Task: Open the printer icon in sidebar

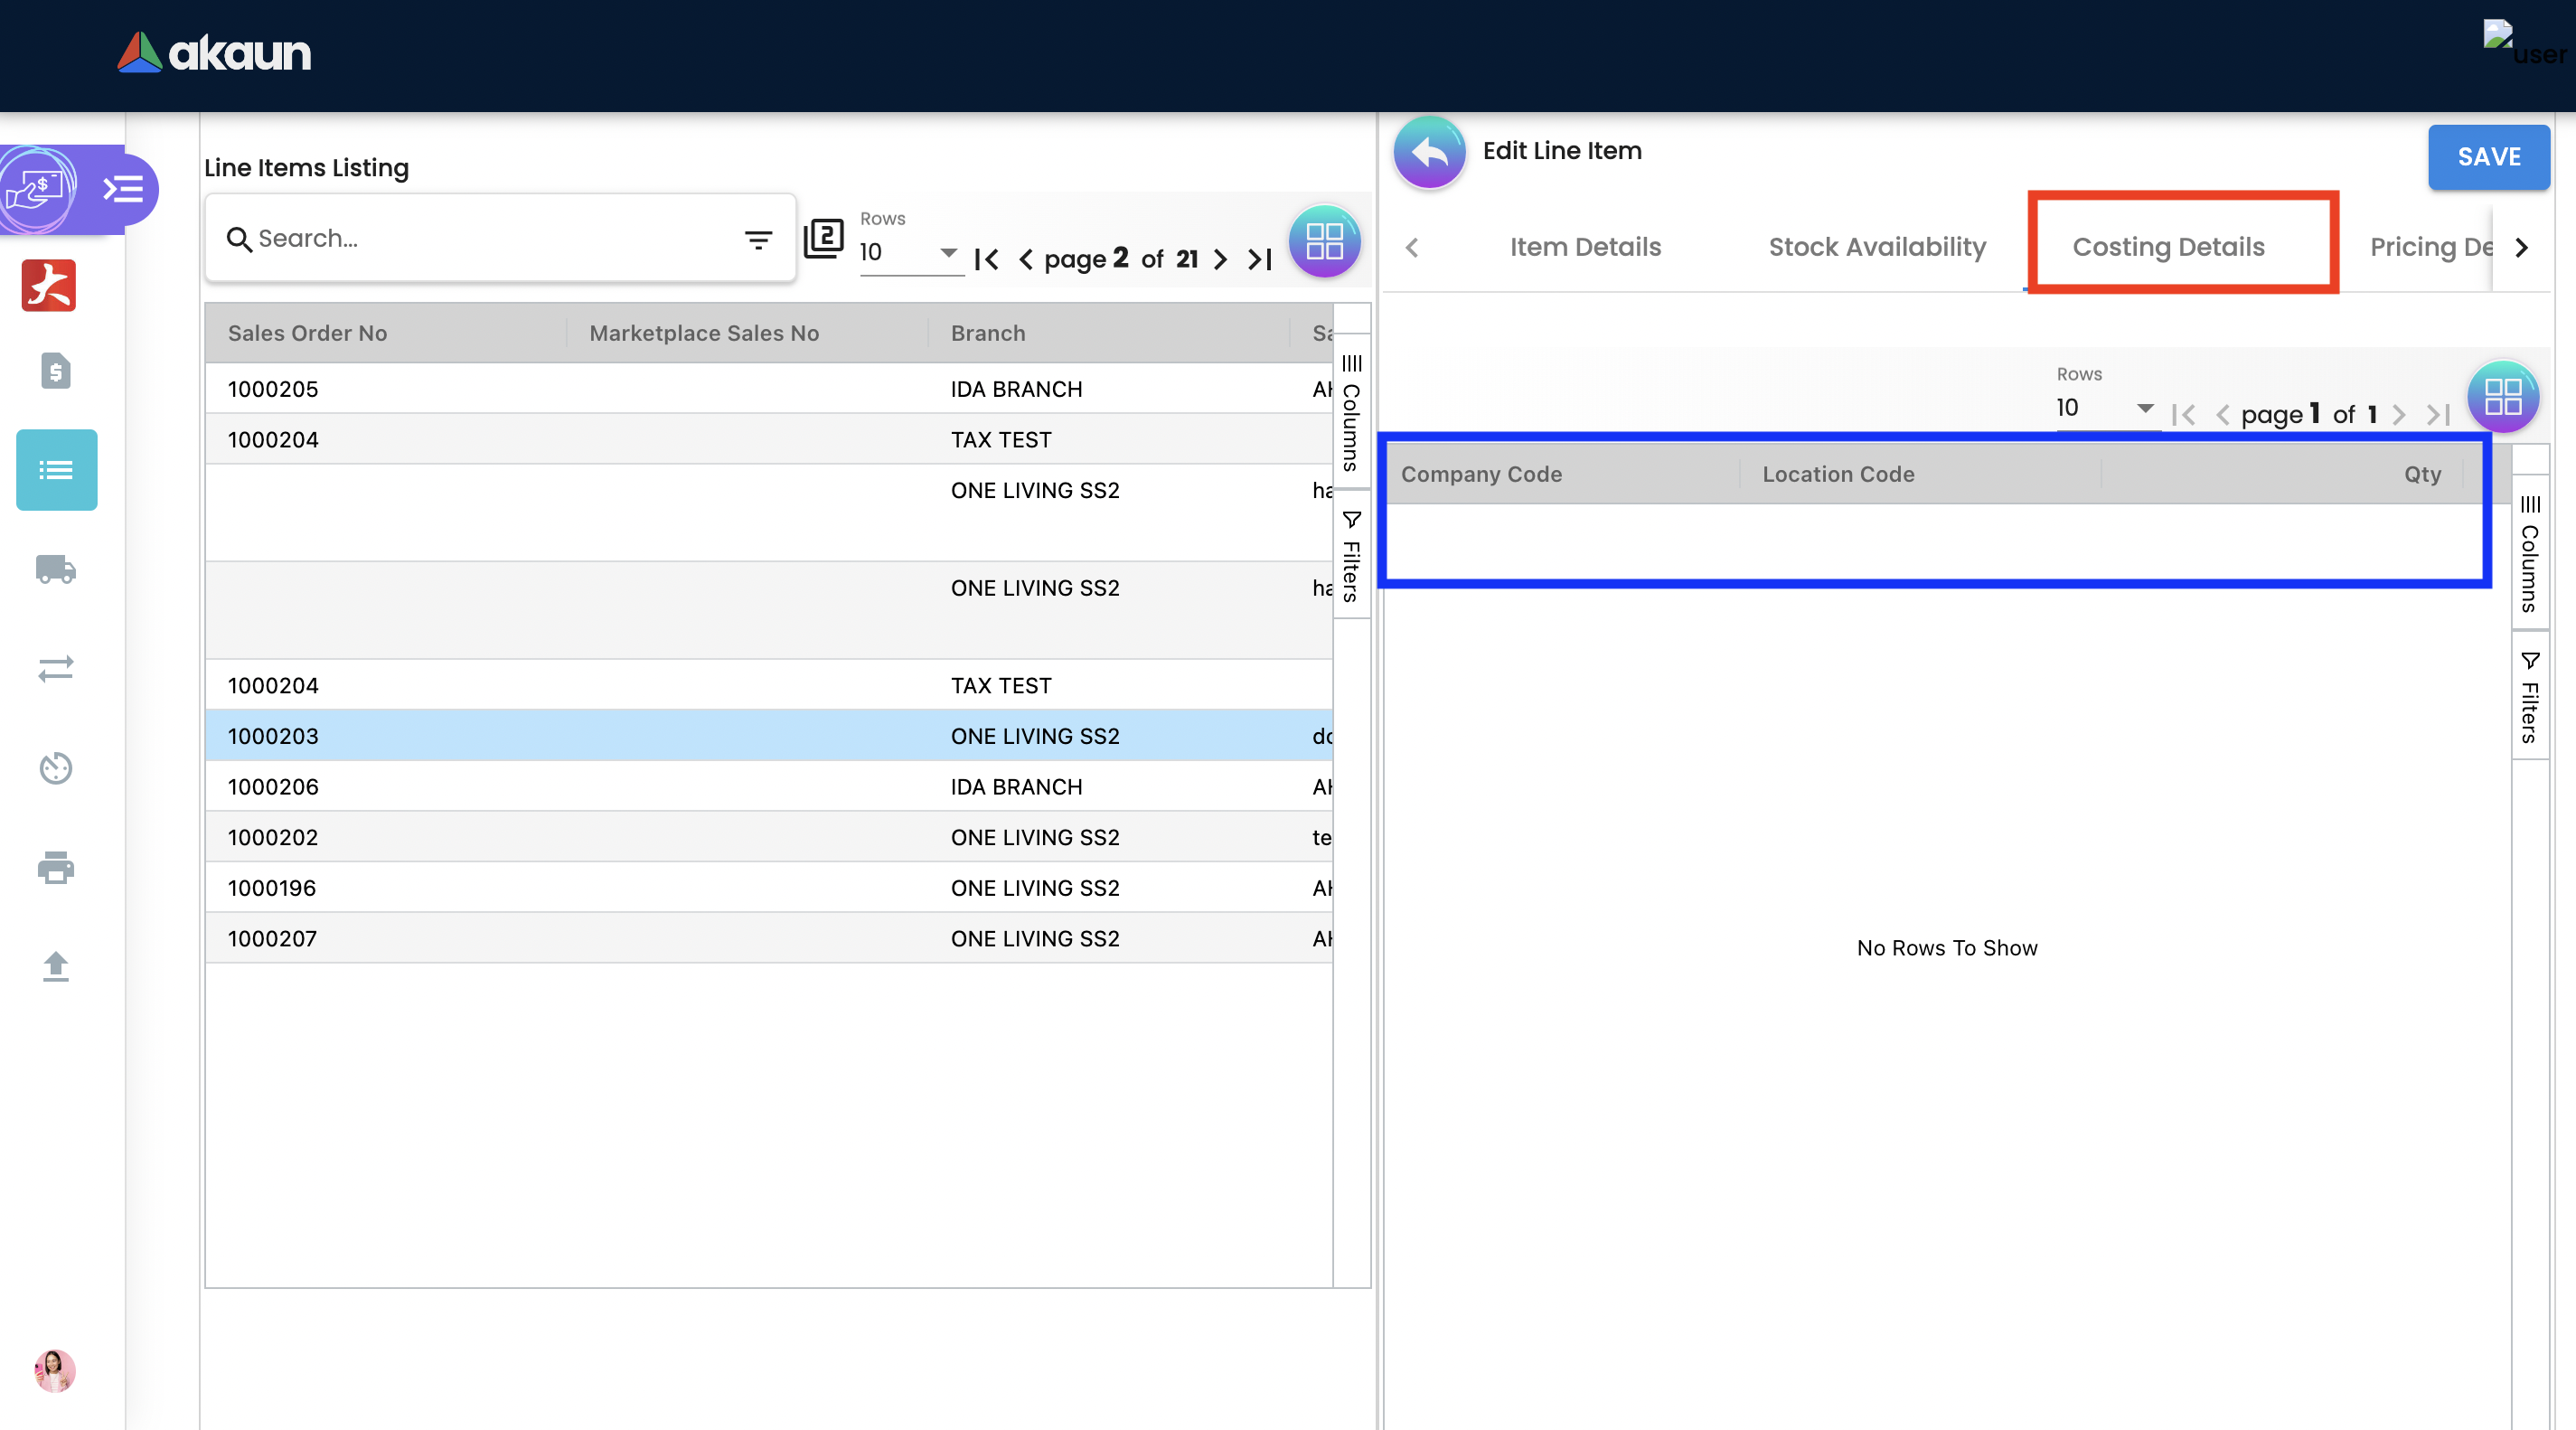Action: click(x=55, y=867)
